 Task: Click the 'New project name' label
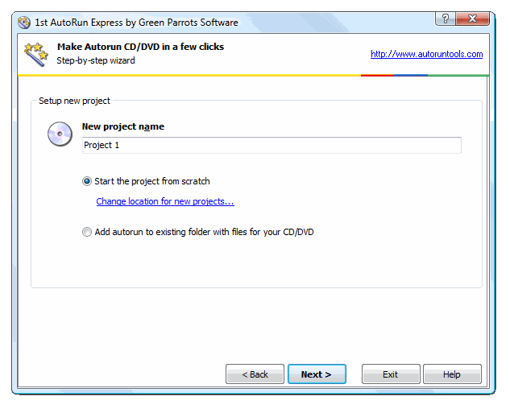coord(123,126)
